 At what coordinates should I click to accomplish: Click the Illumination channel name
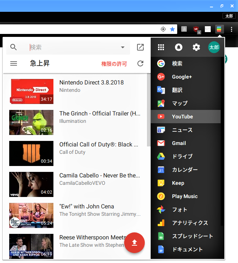tap(73, 121)
